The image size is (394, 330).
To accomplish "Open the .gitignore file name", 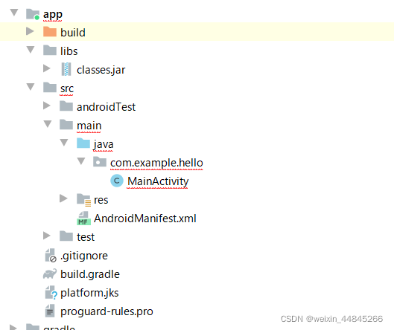I will [x=84, y=256].
